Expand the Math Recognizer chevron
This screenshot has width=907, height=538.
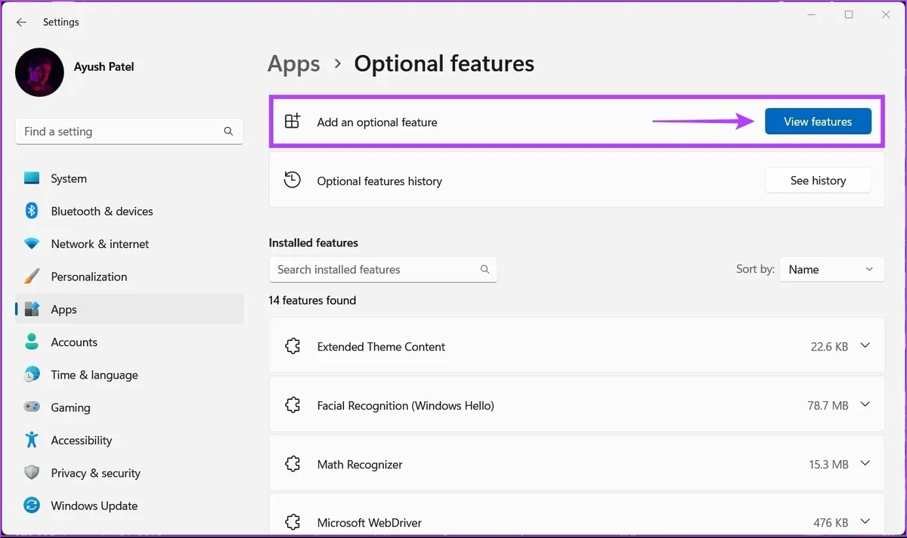point(865,464)
